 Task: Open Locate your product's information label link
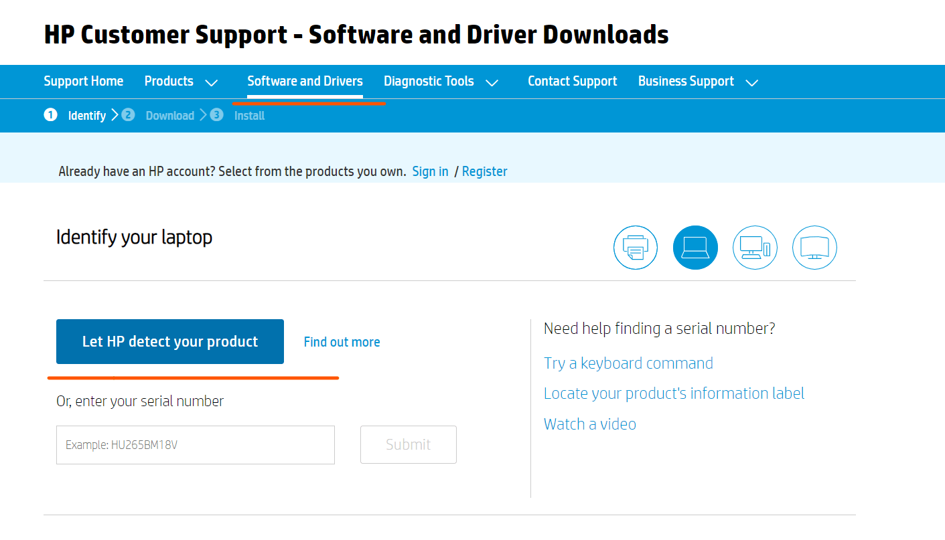(674, 393)
